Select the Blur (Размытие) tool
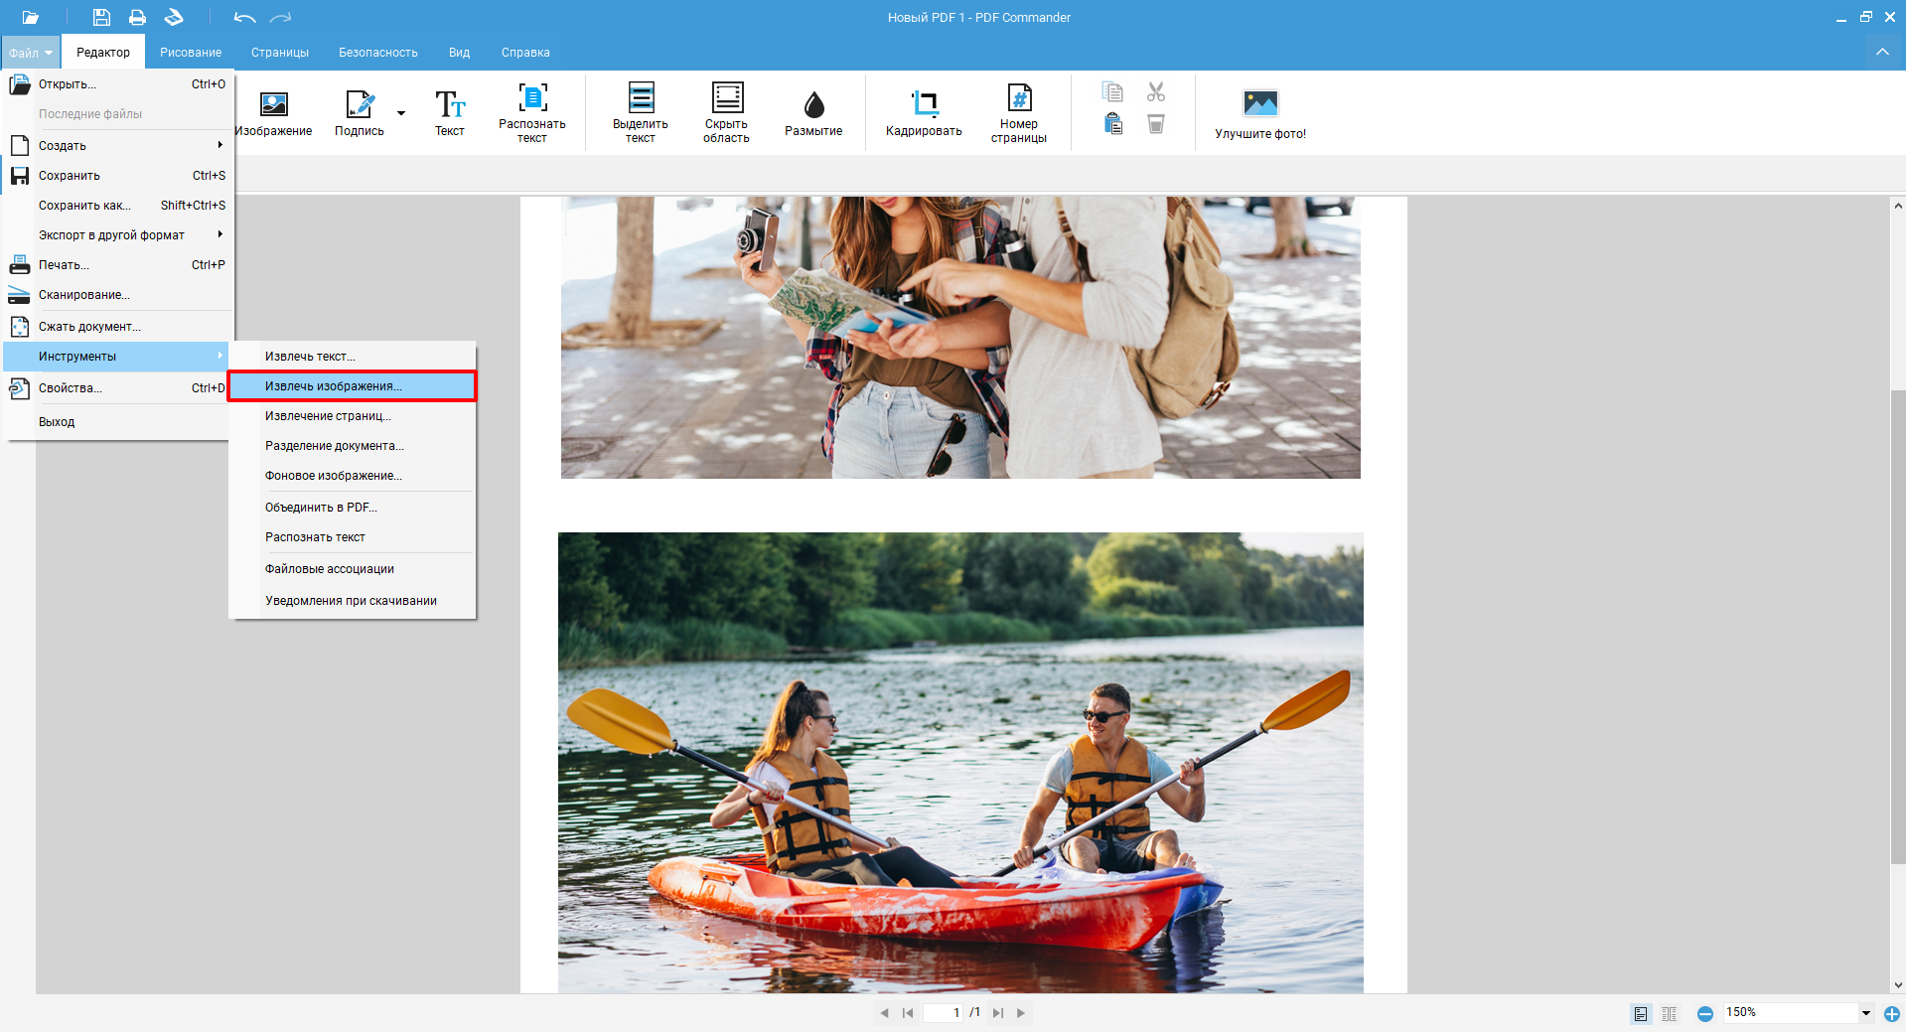The image size is (1906, 1032). (813, 103)
